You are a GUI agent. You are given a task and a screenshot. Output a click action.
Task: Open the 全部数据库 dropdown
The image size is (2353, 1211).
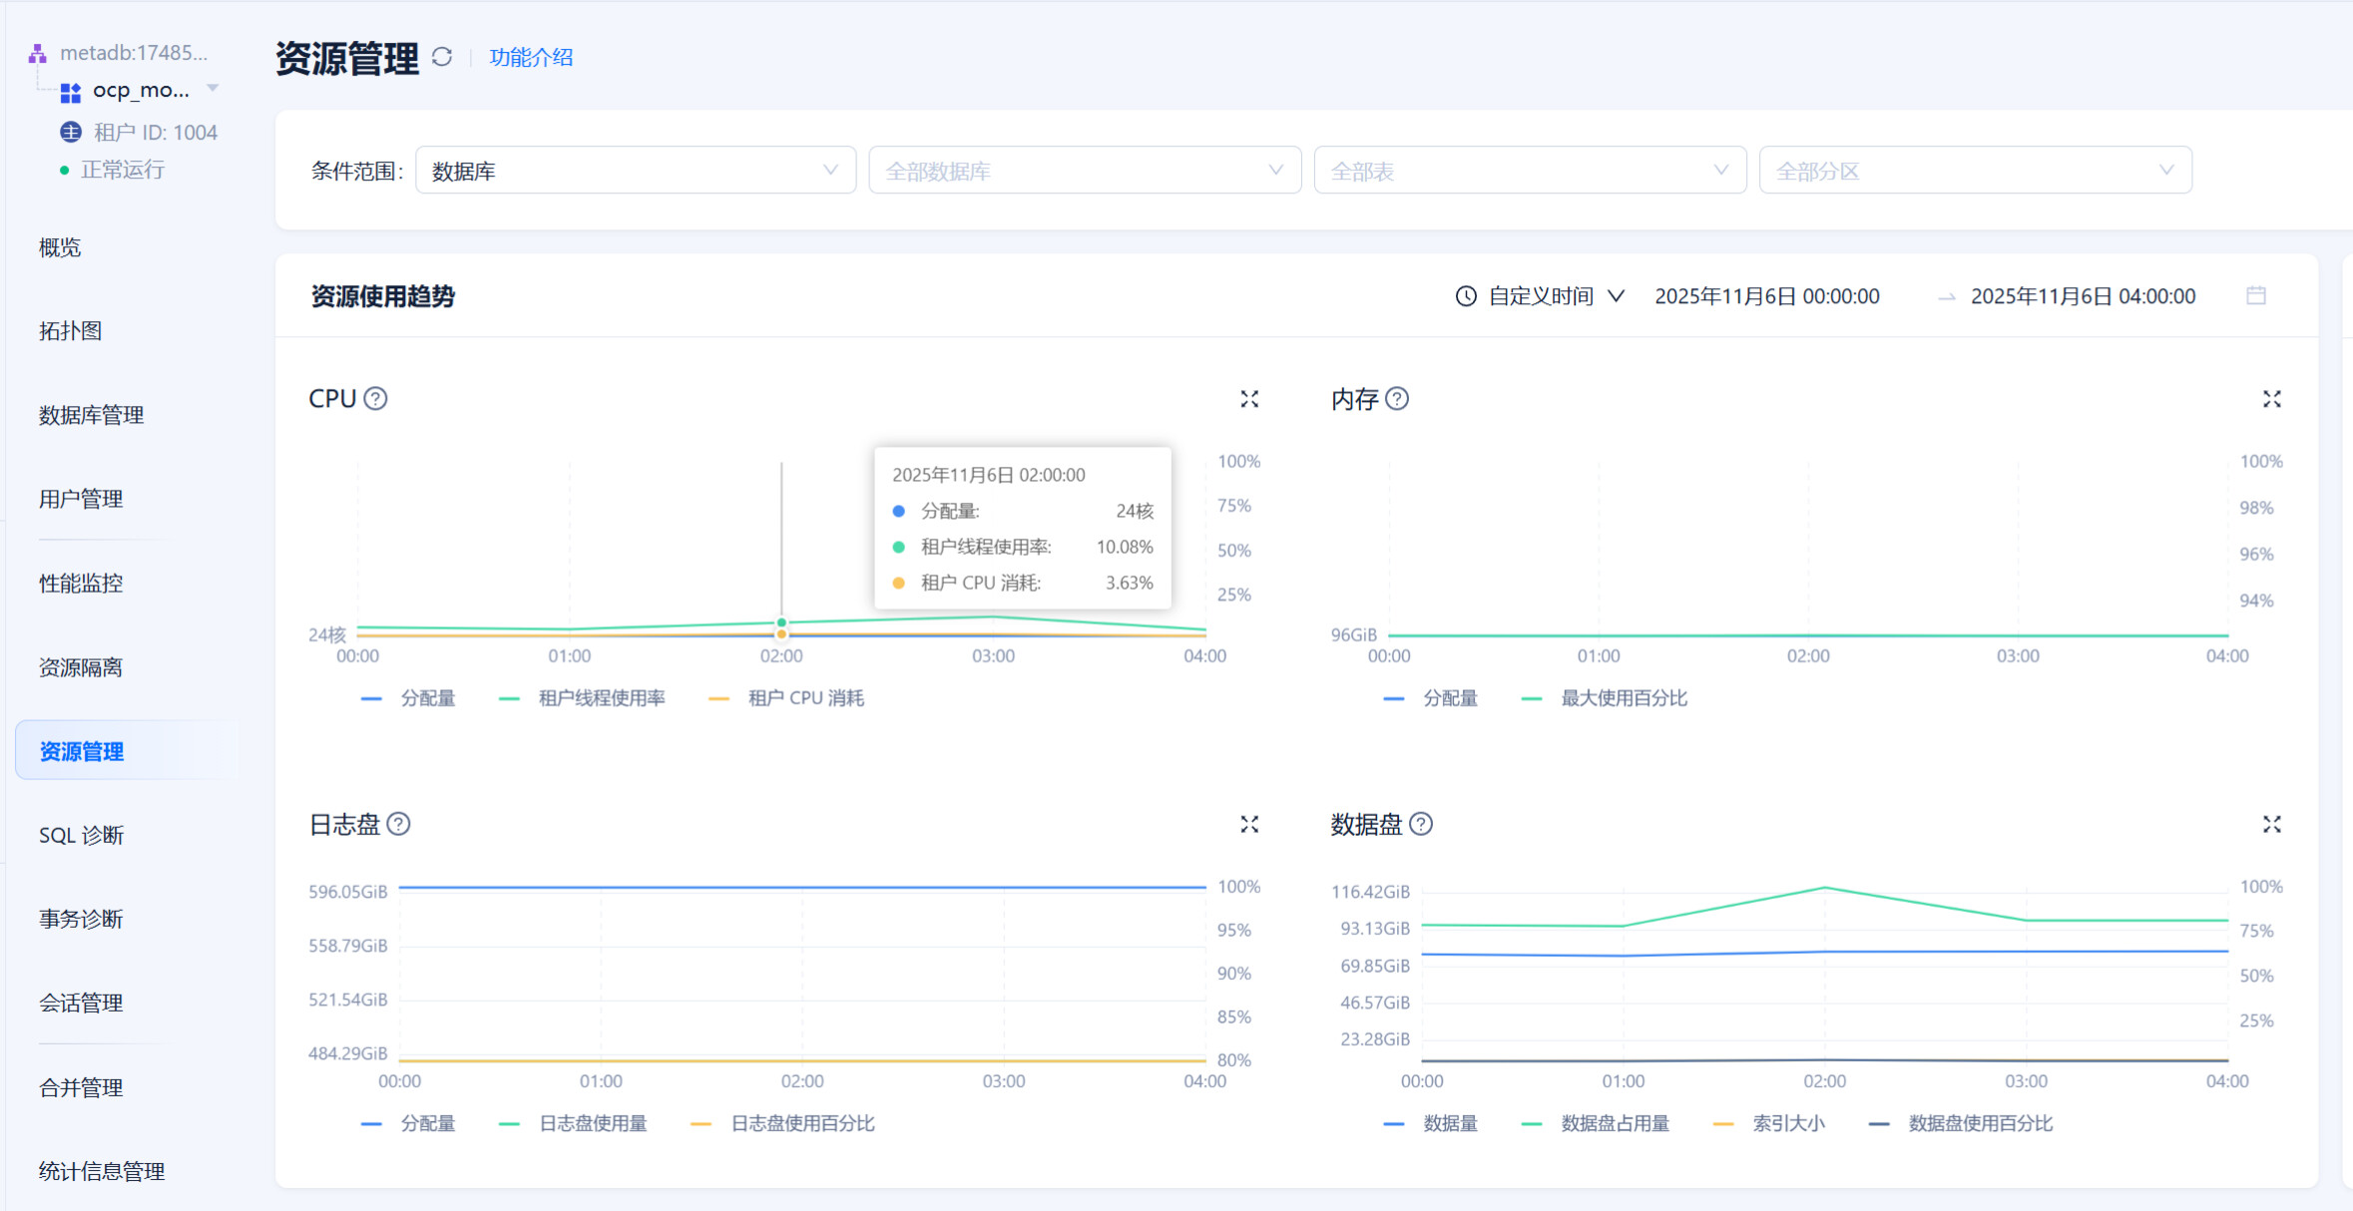click(x=1084, y=171)
